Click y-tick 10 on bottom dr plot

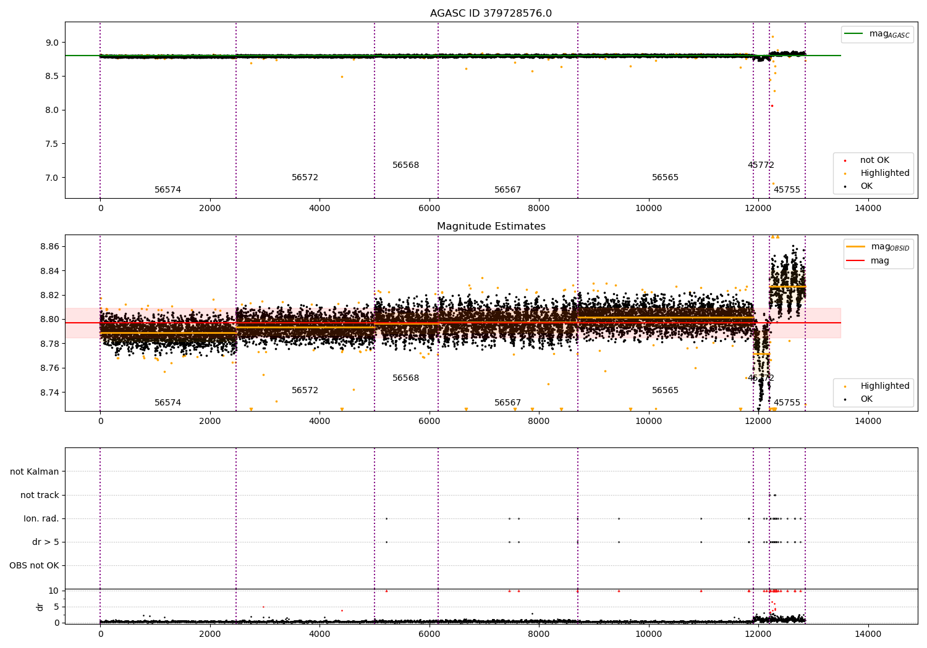54,591
